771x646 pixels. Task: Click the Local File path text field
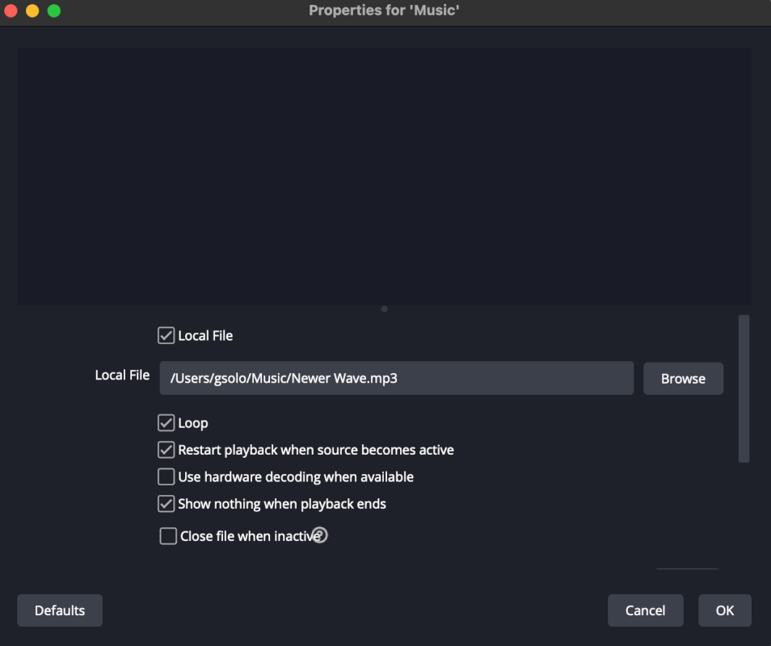pyautogui.click(x=396, y=378)
